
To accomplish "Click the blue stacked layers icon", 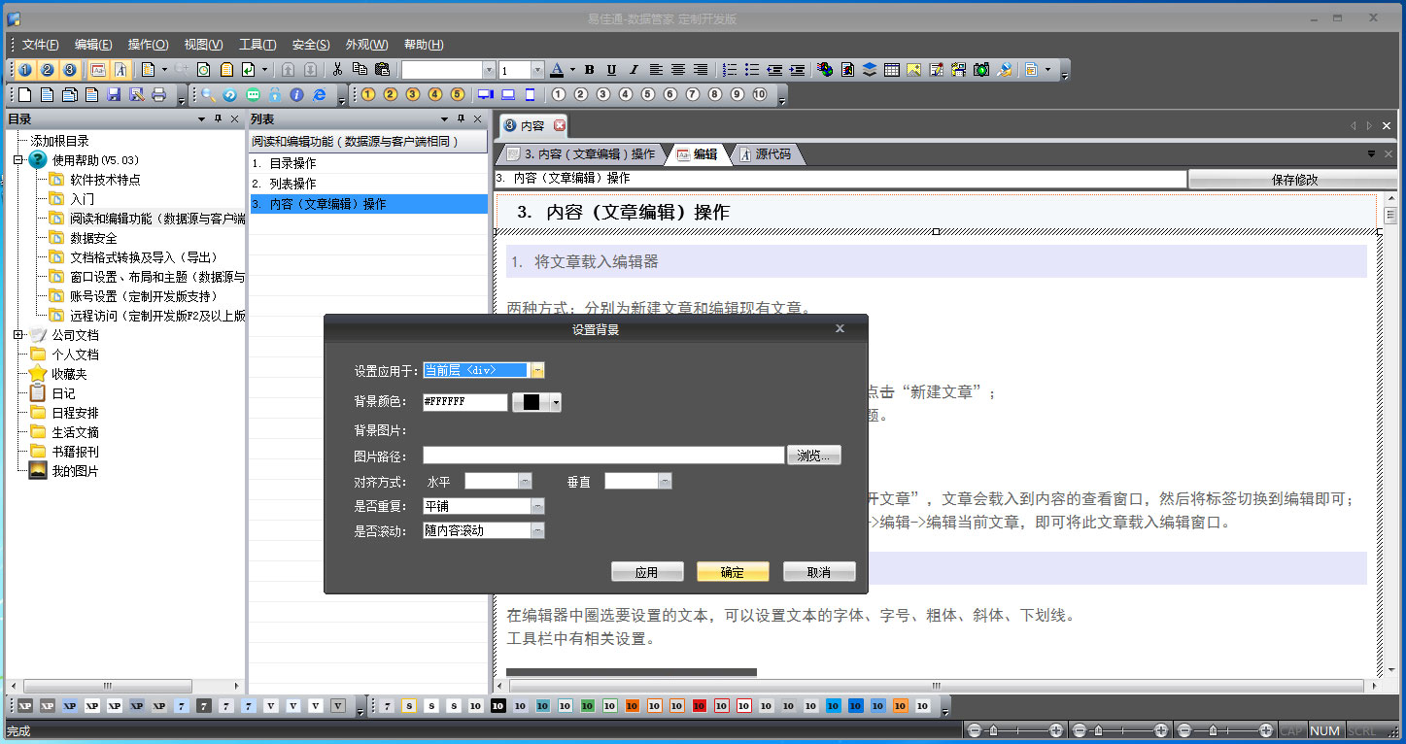I will pyautogui.click(x=869, y=69).
